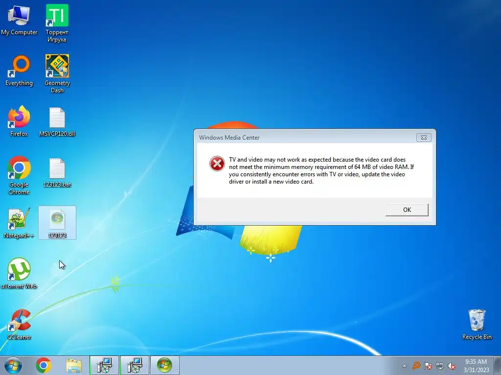
Task: Select the CCleaner desktop shortcut
Action: point(19,324)
